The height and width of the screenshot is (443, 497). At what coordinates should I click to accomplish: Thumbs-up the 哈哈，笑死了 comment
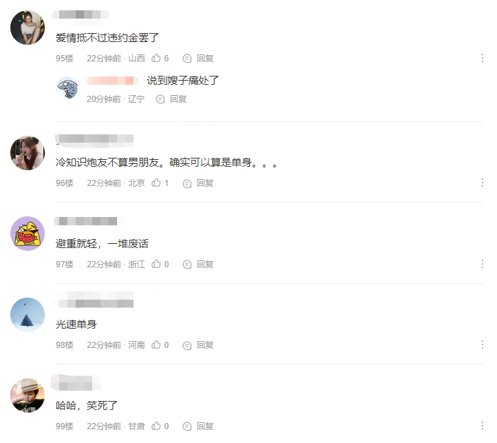pos(156,426)
